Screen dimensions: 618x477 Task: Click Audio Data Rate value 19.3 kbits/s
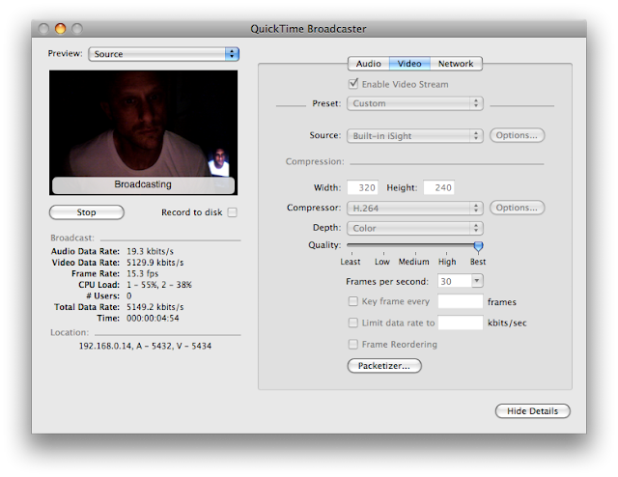(x=150, y=251)
